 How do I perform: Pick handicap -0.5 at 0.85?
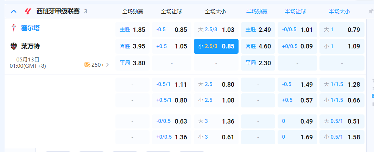tap(171, 30)
